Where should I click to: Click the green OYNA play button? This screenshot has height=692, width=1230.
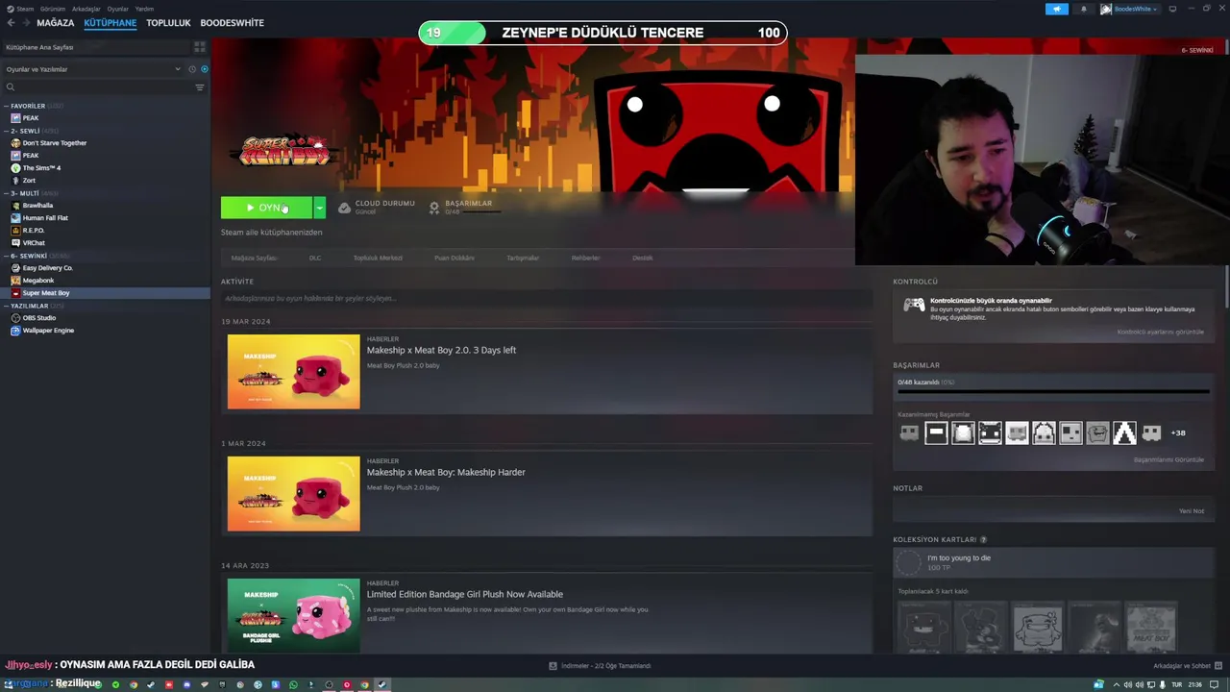point(266,208)
